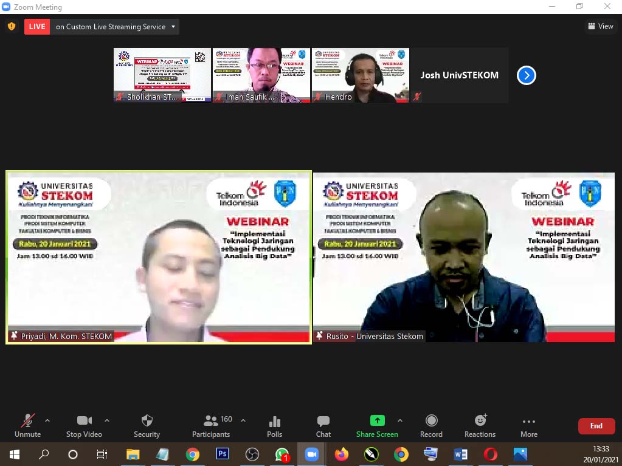Toggle Stop Video camera button
The width and height of the screenshot is (622, 466).
pos(84,426)
